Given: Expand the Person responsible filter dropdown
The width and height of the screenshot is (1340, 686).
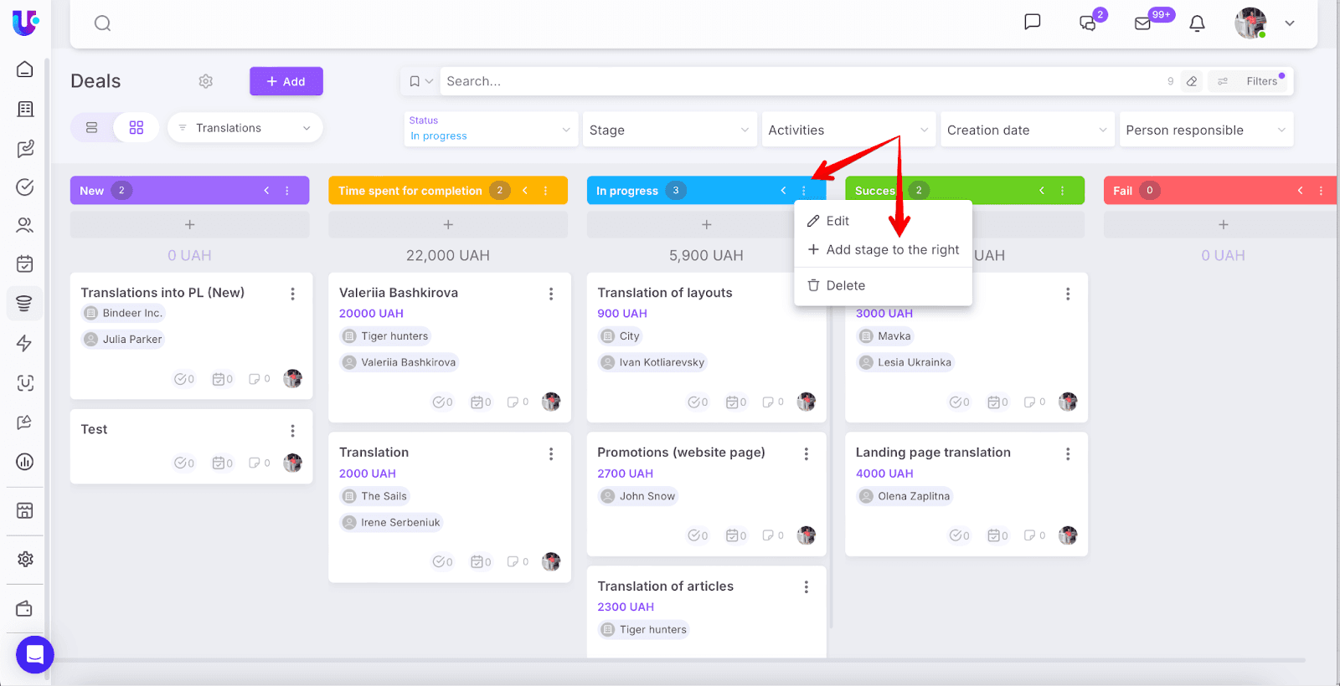Looking at the screenshot, I should click(x=1204, y=131).
